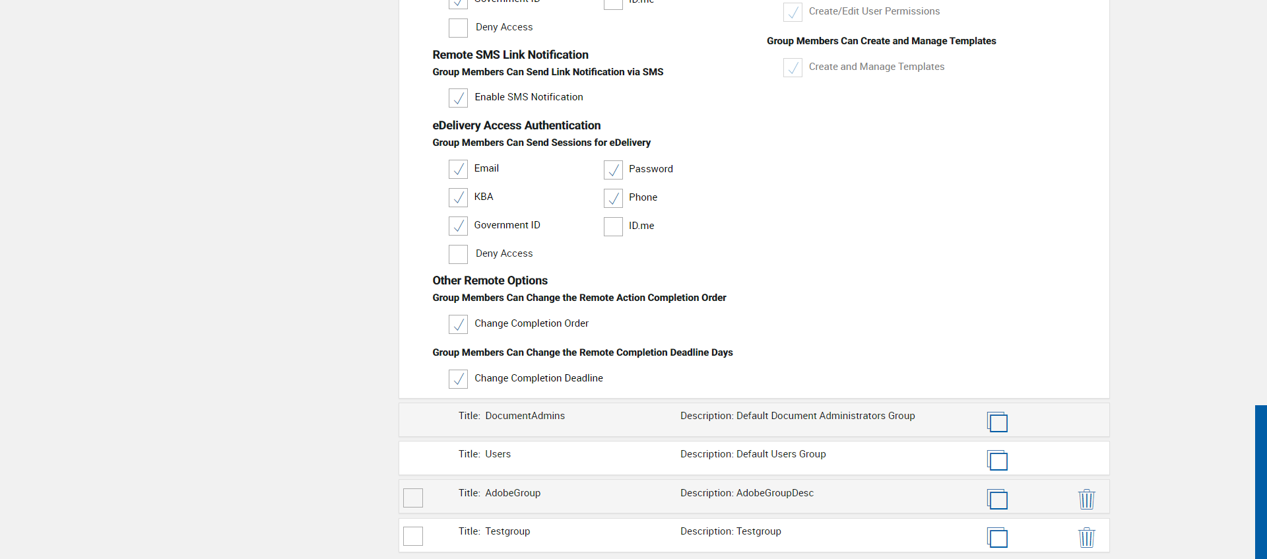Delete AdobeGroup with its trash icon
This screenshot has height=559, width=1267.
coord(1086,499)
